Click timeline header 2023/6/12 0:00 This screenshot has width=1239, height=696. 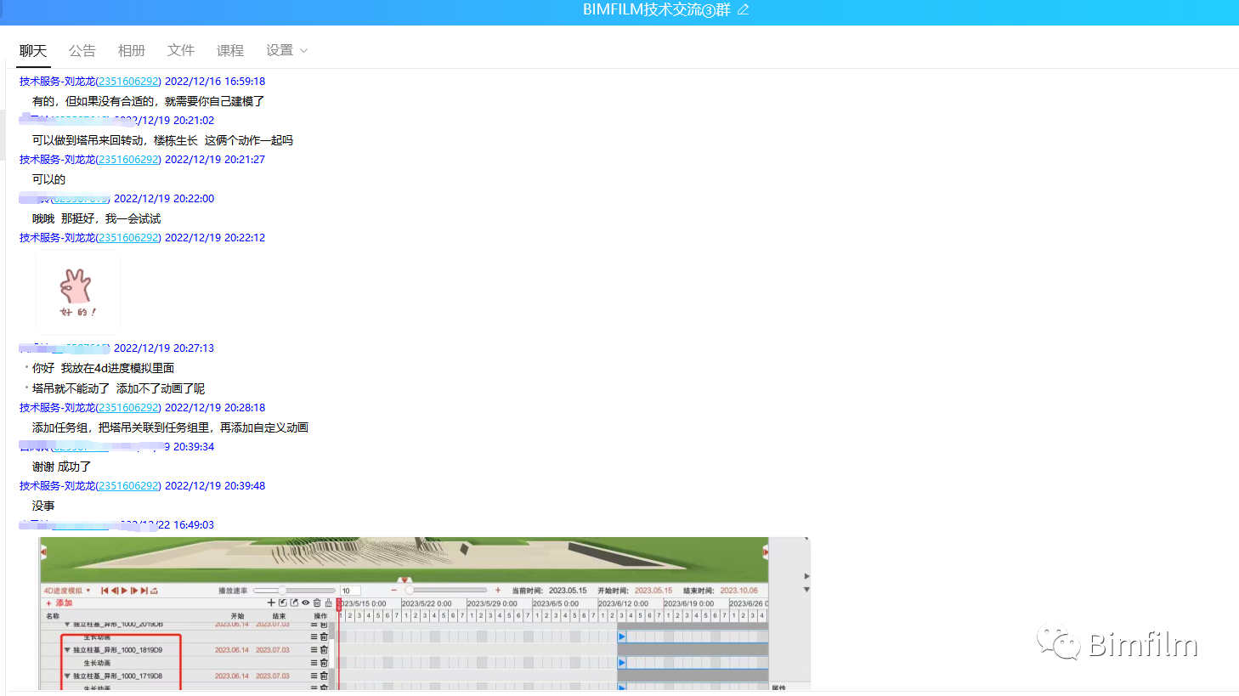[x=623, y=603]
